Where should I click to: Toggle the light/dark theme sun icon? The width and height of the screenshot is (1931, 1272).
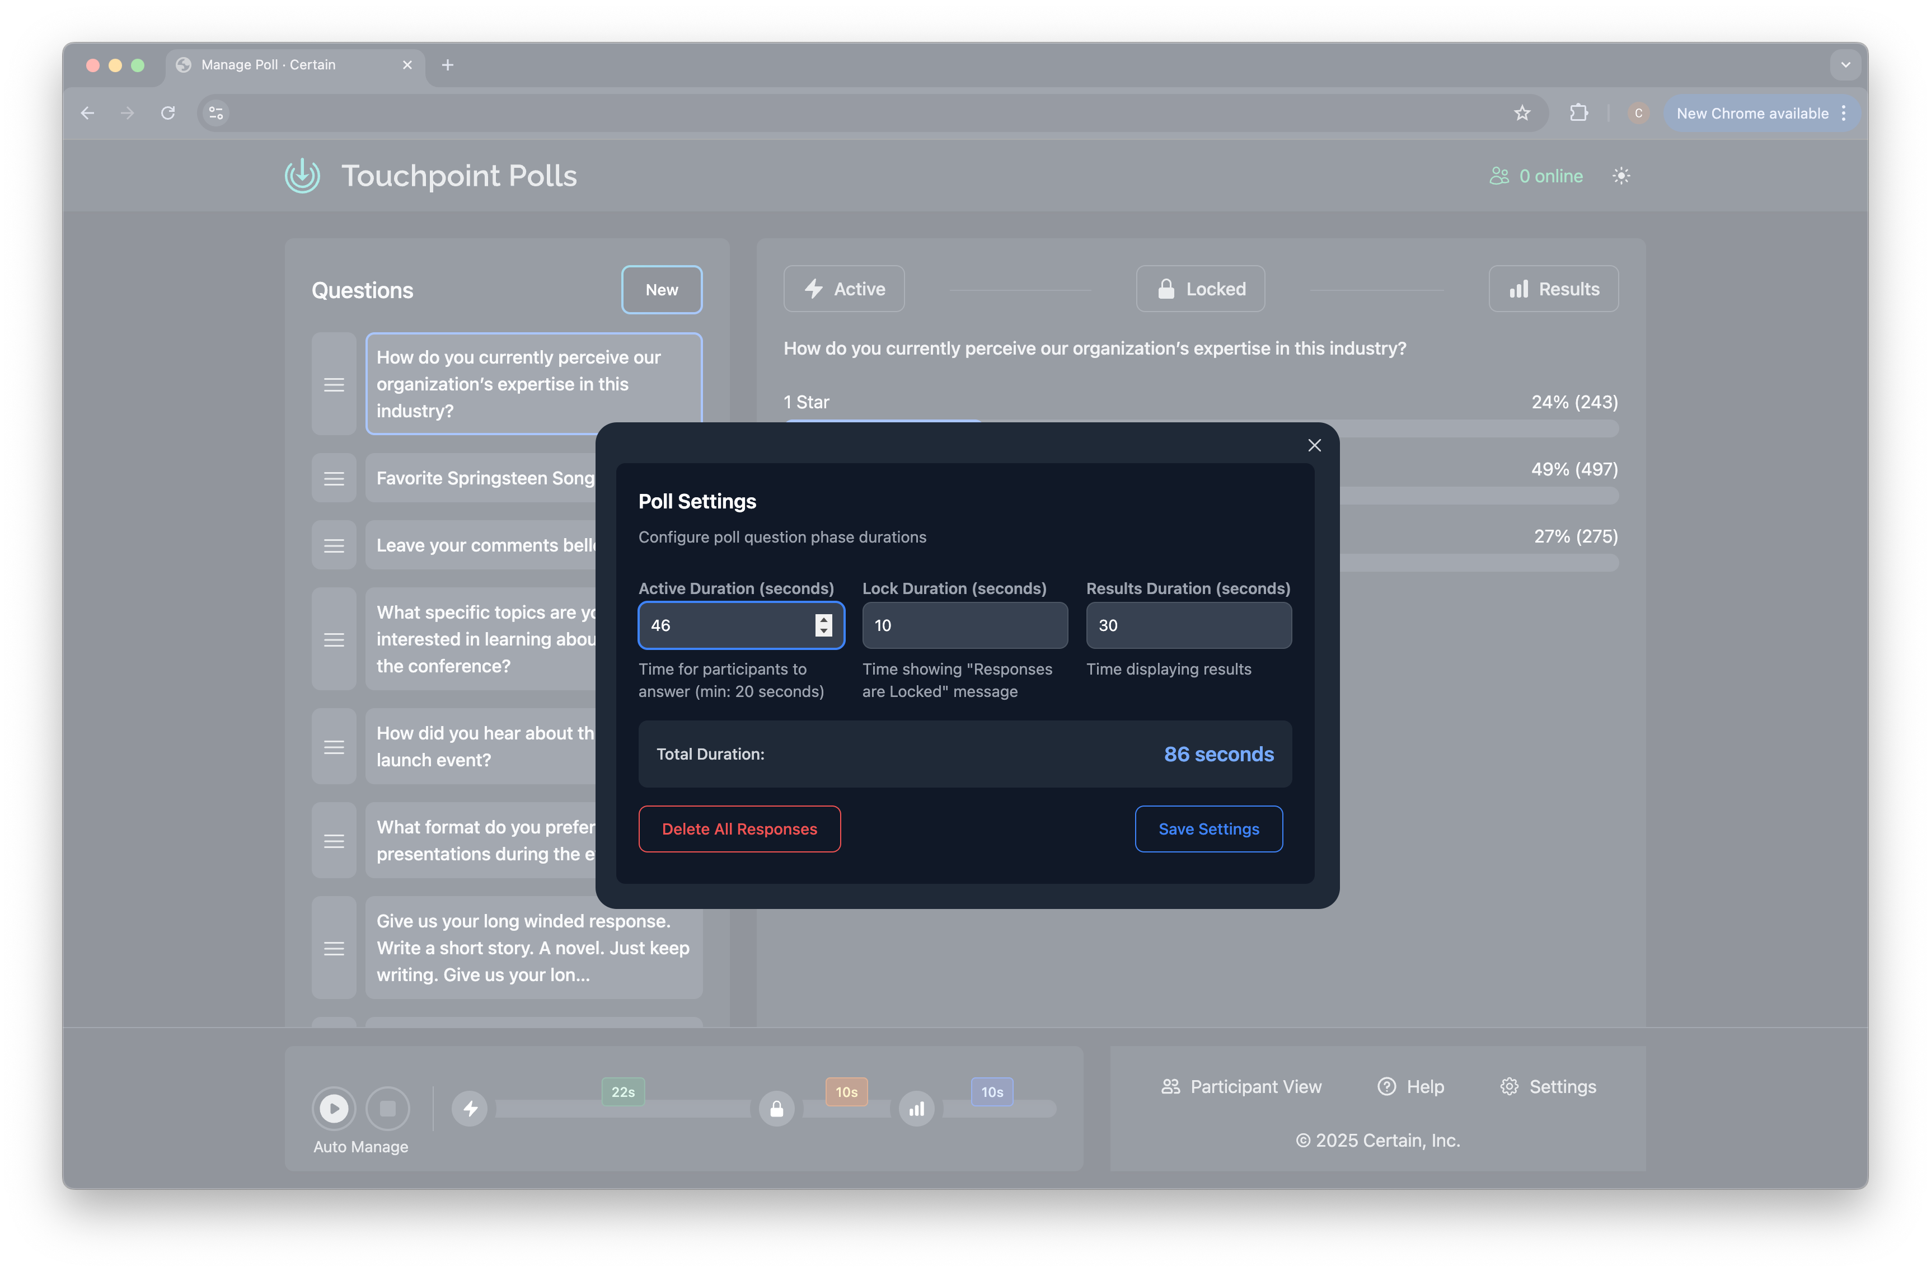point(1620,176)
